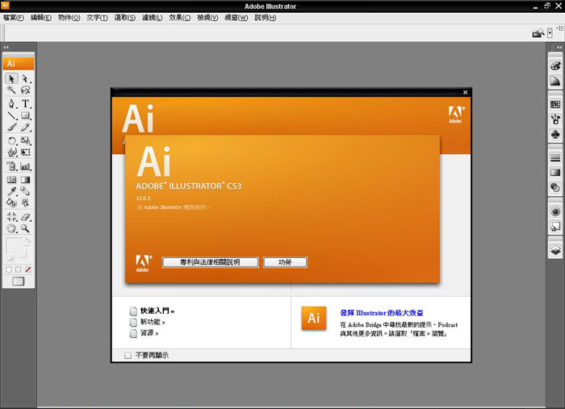Tick the 不要再顯示 checkbox
Viewport: 565px width, 409px height.
pos(128,356)
